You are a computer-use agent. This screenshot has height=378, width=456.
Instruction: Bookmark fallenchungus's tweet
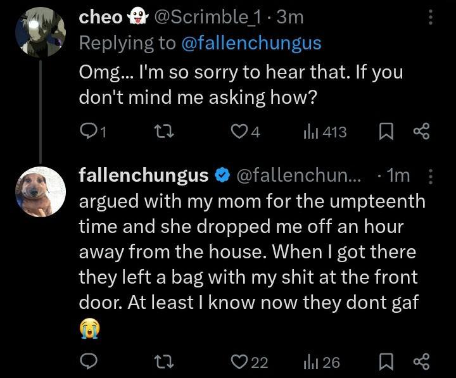385,362
